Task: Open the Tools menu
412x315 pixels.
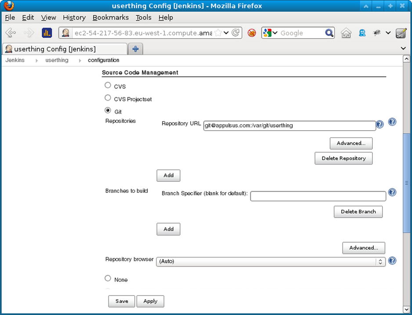Action: tap(144, 18)
